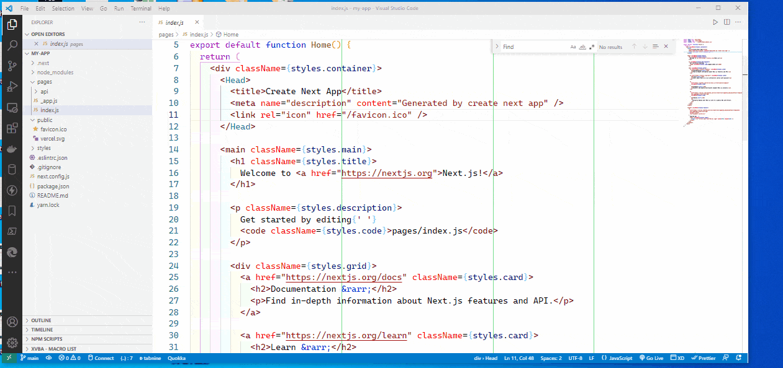Synchronize changes icon in status bar
The height and width of the screenshot is (368, 783).
click(50, 358)
